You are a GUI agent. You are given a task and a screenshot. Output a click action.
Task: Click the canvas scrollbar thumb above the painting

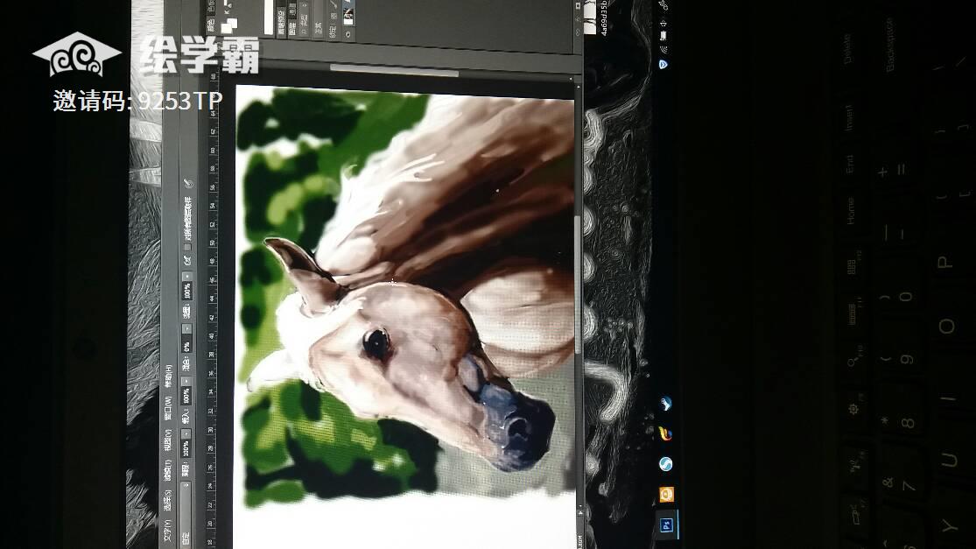pyautogui.click(x=394, y=69)
